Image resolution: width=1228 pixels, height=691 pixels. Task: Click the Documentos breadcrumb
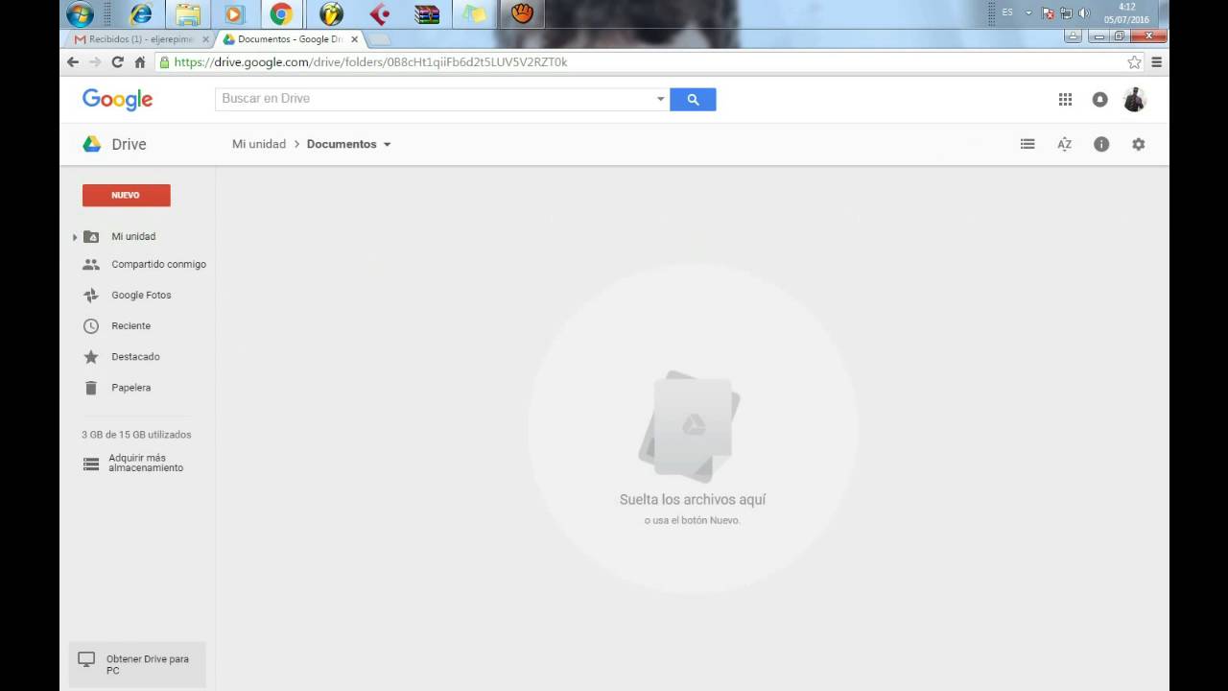click(342, 144)
